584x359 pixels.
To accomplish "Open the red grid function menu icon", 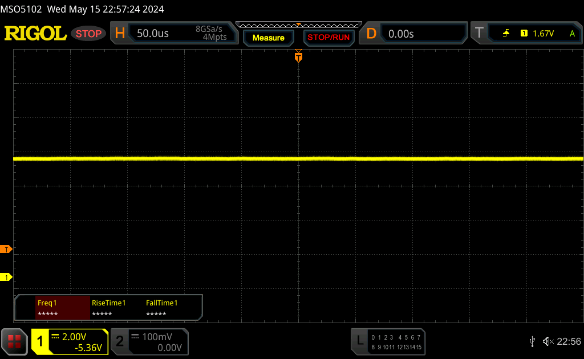I will point(14,341).
